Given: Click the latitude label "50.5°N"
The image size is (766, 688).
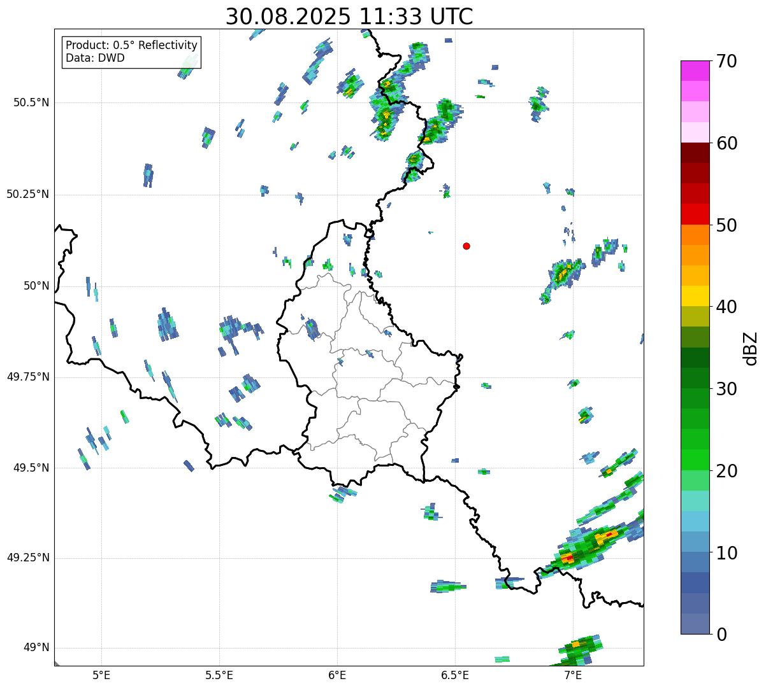Looking at the screenshot, I should [x=32, y=102].
